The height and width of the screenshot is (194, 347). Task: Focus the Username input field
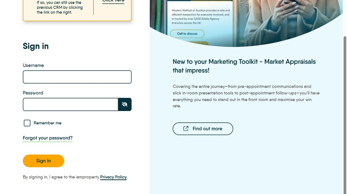77,77
